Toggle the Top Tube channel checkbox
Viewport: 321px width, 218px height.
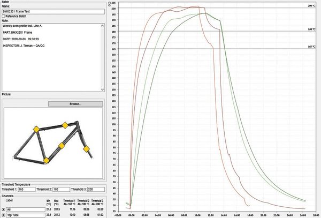click(x=4, y=216)
